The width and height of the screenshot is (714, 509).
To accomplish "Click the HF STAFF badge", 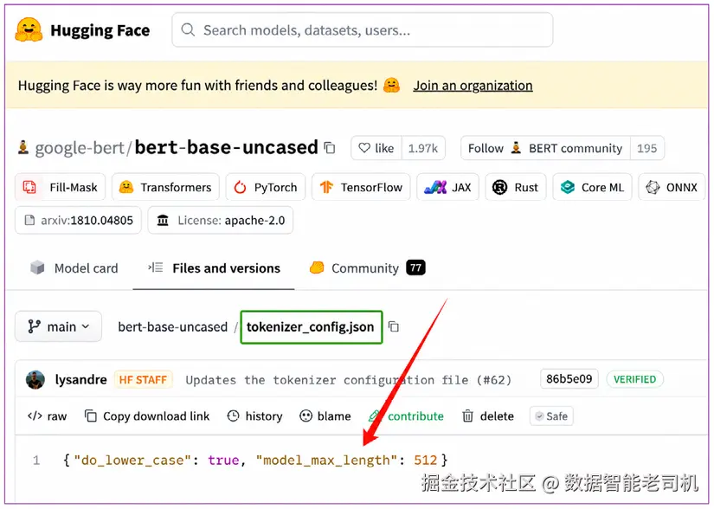I will pos(143,380).
